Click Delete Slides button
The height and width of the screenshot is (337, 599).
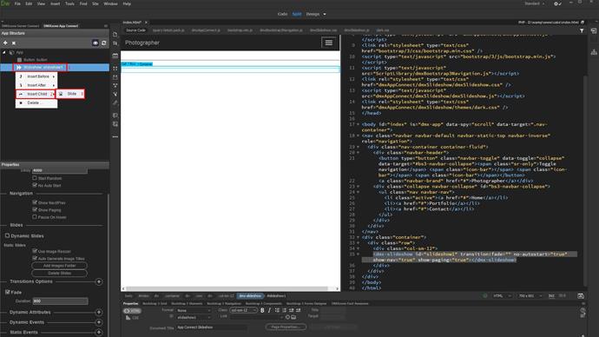59,274
